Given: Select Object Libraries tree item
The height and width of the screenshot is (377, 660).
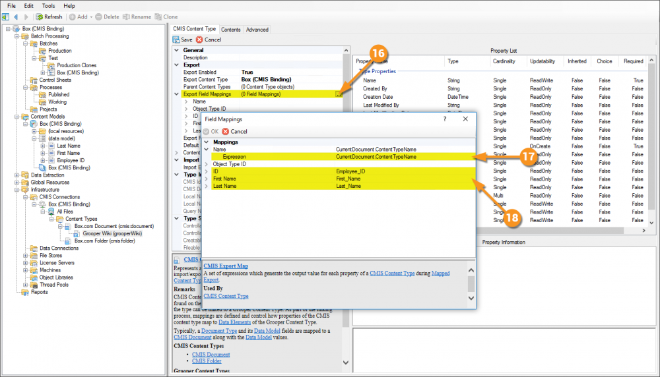Looking at the screenshot, I should [x=56, y=277].
